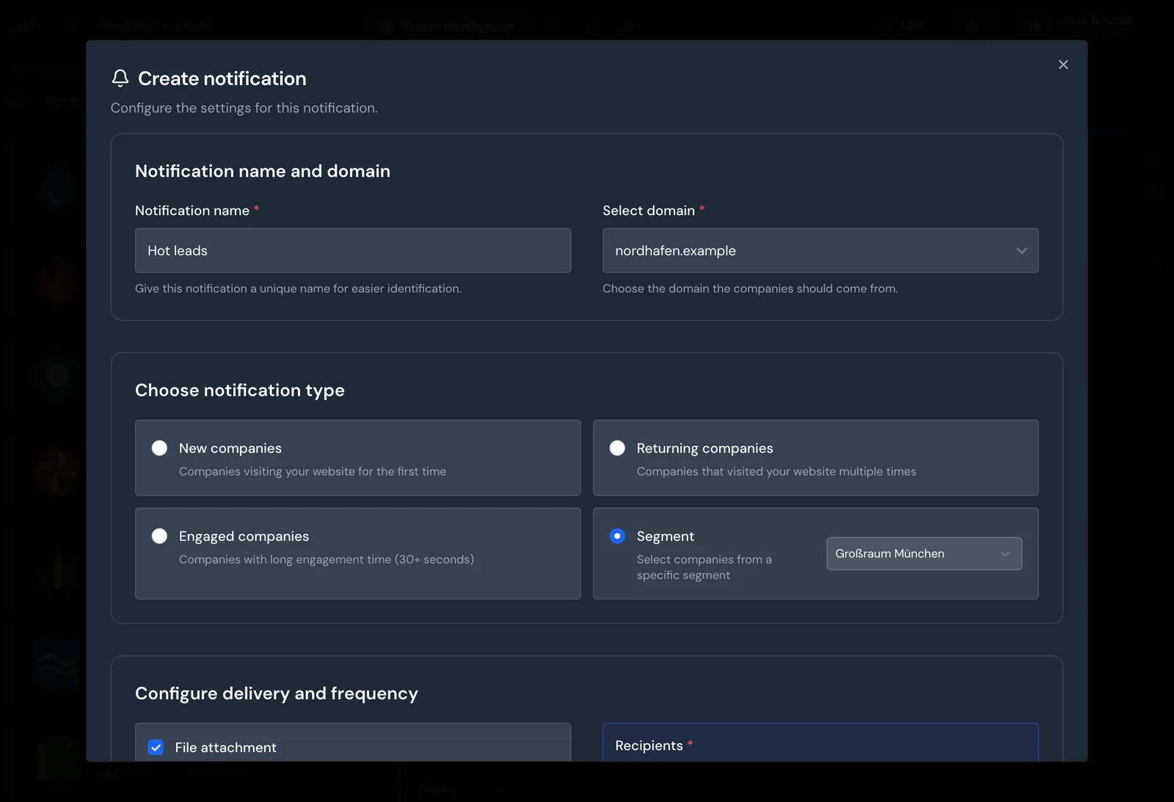
Task: Click the chevron in the nordhafen.example dropdown
Action: click(1021, 250)
